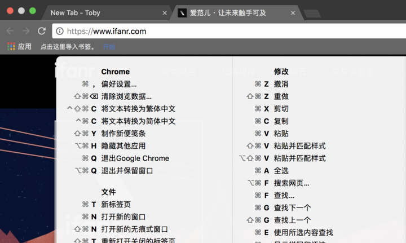Image resolution: width=406 pixels, height=243 pixels.
Task: Select 偏好设置... in the Chrome section
Action: tap(119, 84)
